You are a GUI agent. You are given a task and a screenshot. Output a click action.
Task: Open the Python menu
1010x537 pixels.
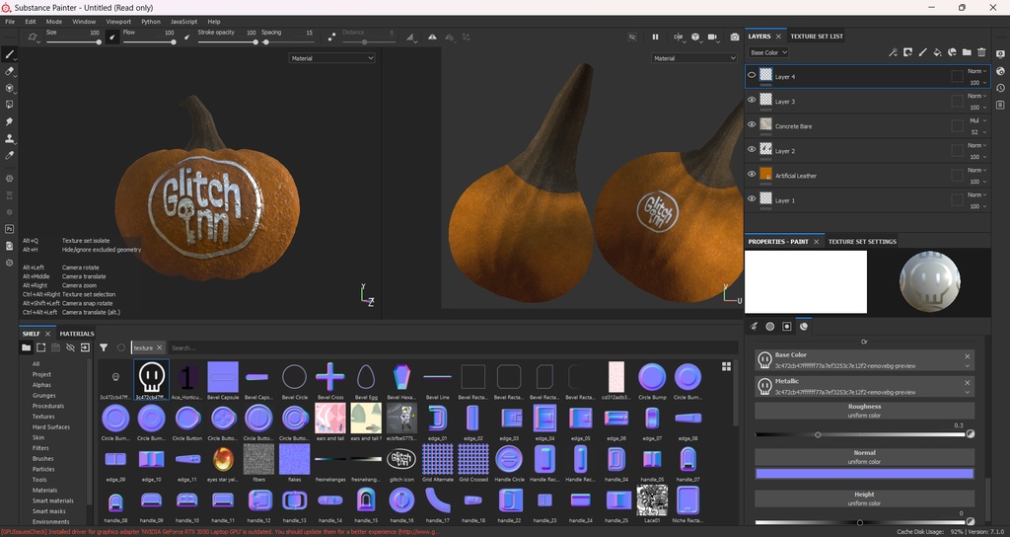(x=151, y=22)
